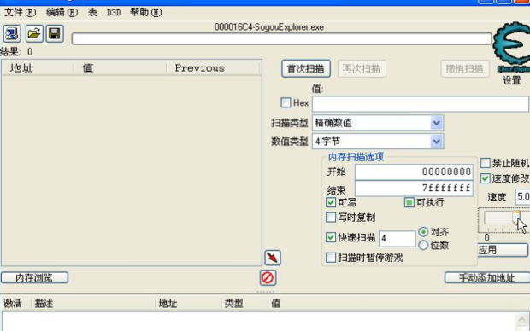Click the 开始 address field

414,172
